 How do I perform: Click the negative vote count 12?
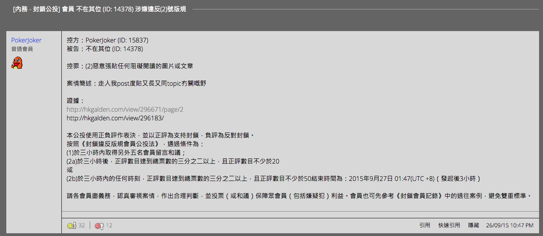[109, 225]
